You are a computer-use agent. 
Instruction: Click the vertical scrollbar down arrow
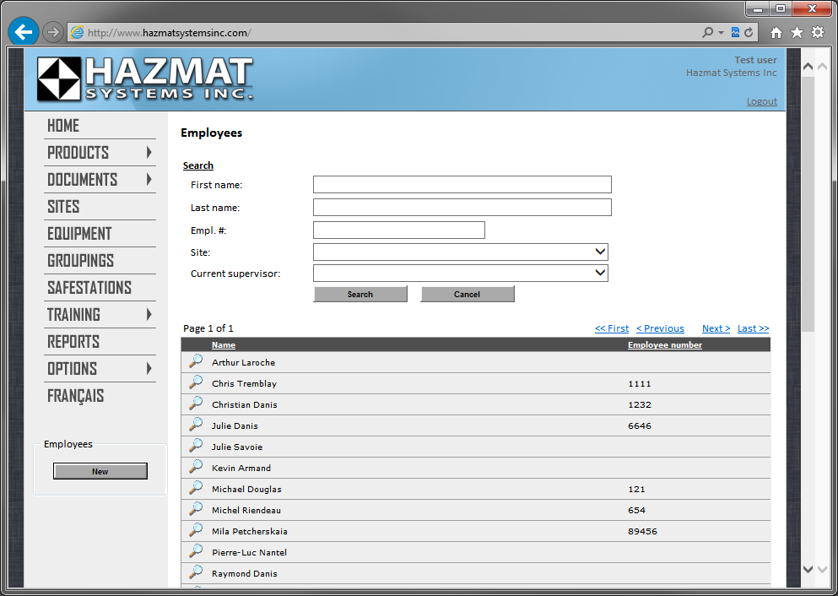click(x=808, y=569)
